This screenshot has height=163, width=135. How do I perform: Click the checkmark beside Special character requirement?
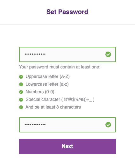pos(21,100)
